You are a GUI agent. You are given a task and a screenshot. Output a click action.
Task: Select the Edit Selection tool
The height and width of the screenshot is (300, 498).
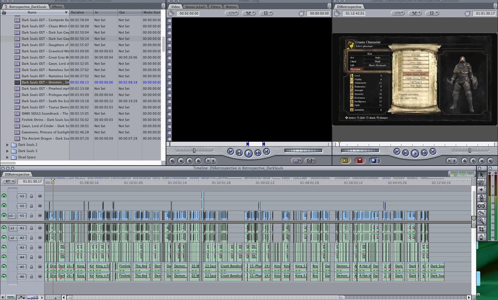[481, 182]
